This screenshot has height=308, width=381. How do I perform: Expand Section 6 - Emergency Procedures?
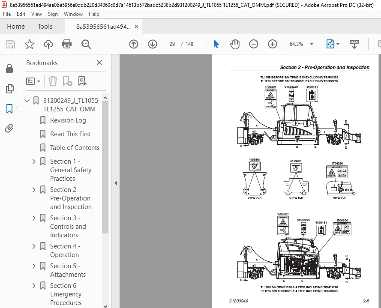pos(34,286)
